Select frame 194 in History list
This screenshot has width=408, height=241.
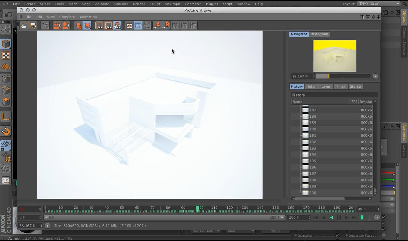(313, 155)
